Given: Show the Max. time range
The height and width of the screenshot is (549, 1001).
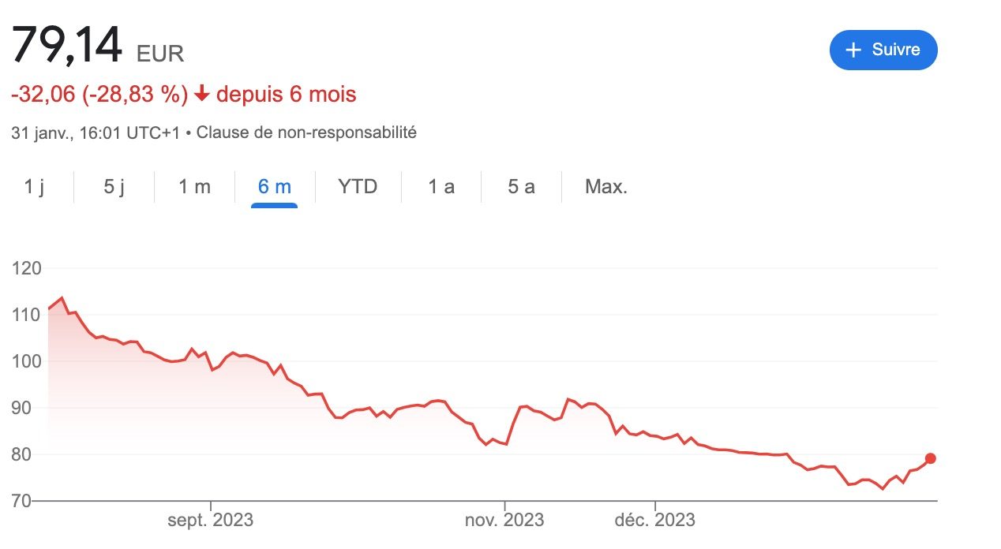Looking at the screenshot, I should (x=605, y=187).
